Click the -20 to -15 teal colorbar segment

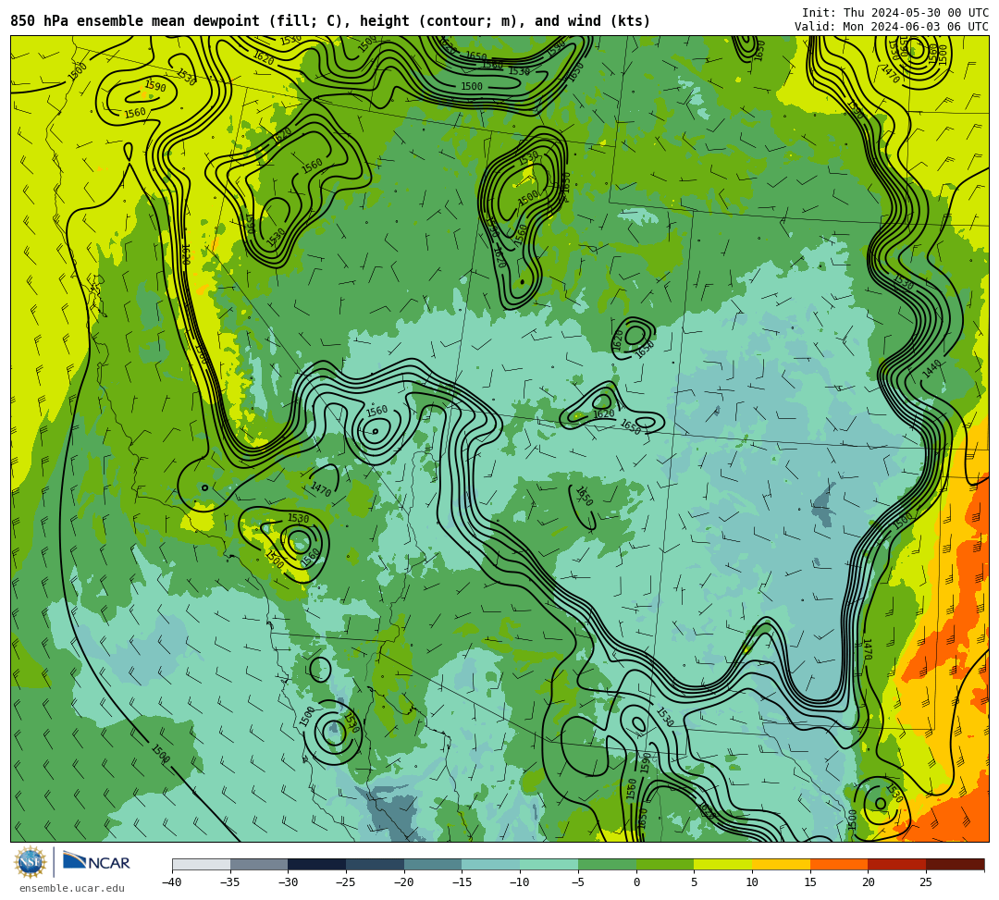[x=433, y=864]
